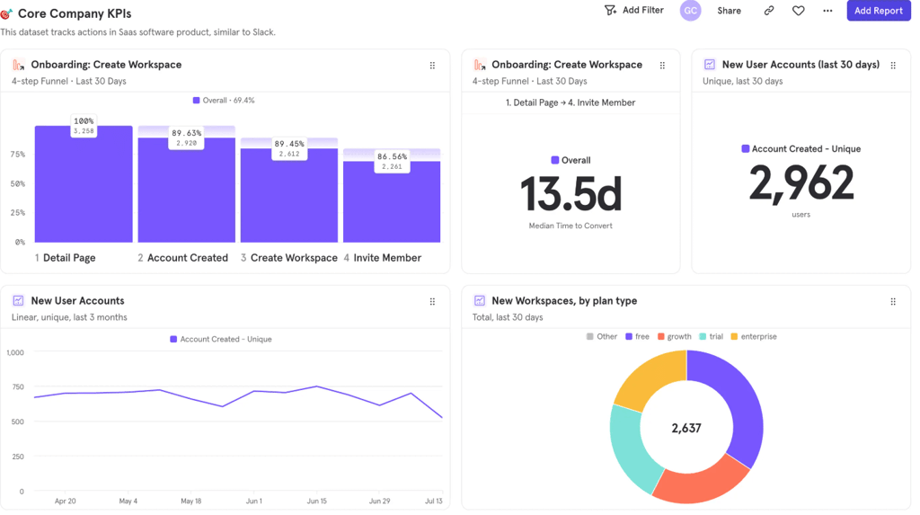Toggle the enterprise legend item
The width and height of the screenshot is (920, 515).
754,336
